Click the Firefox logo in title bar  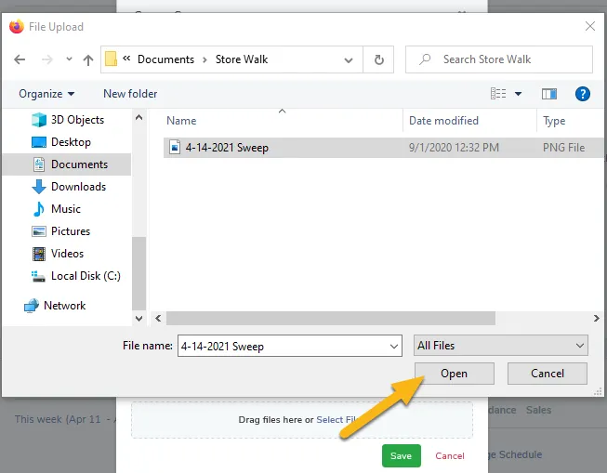pyautogui.click(x=16, y=26)
